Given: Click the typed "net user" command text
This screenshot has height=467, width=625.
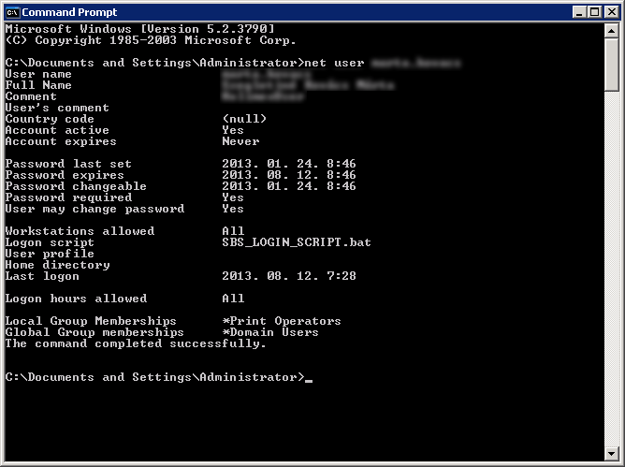Looking at the screenshot, I should tap(337, 63).
